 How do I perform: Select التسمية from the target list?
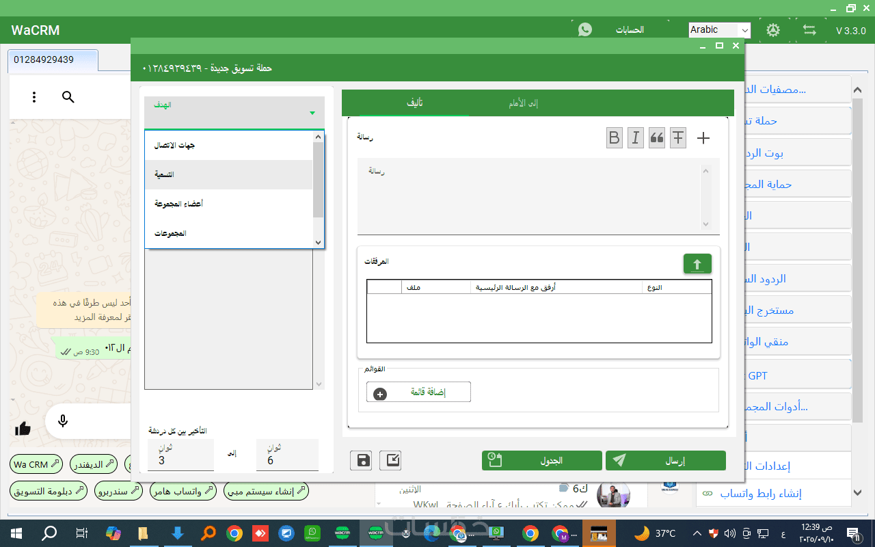tap(229, 174)
